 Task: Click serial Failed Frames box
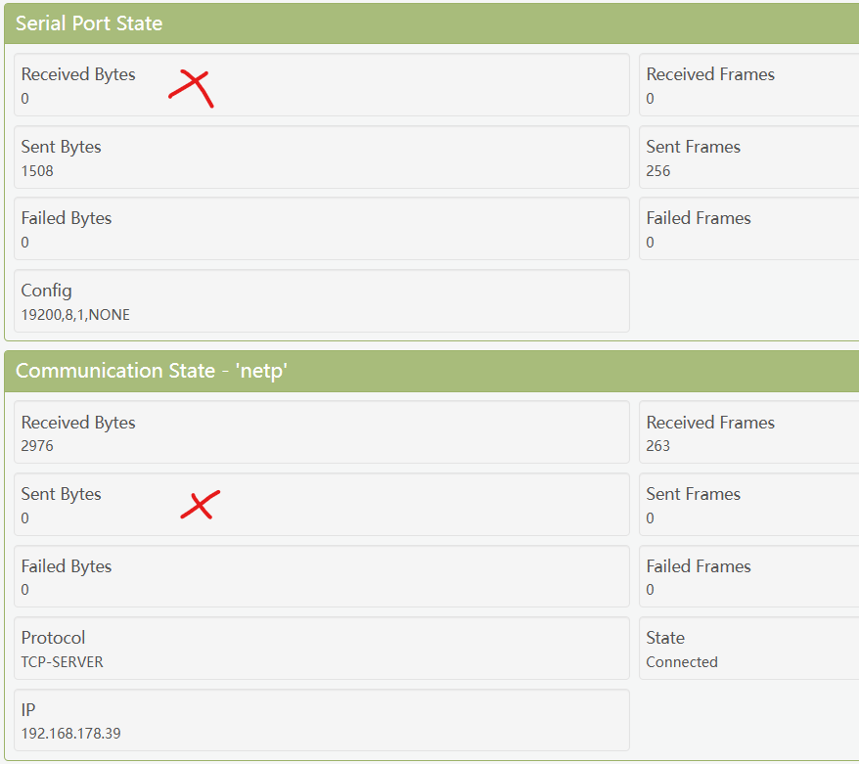748,229
